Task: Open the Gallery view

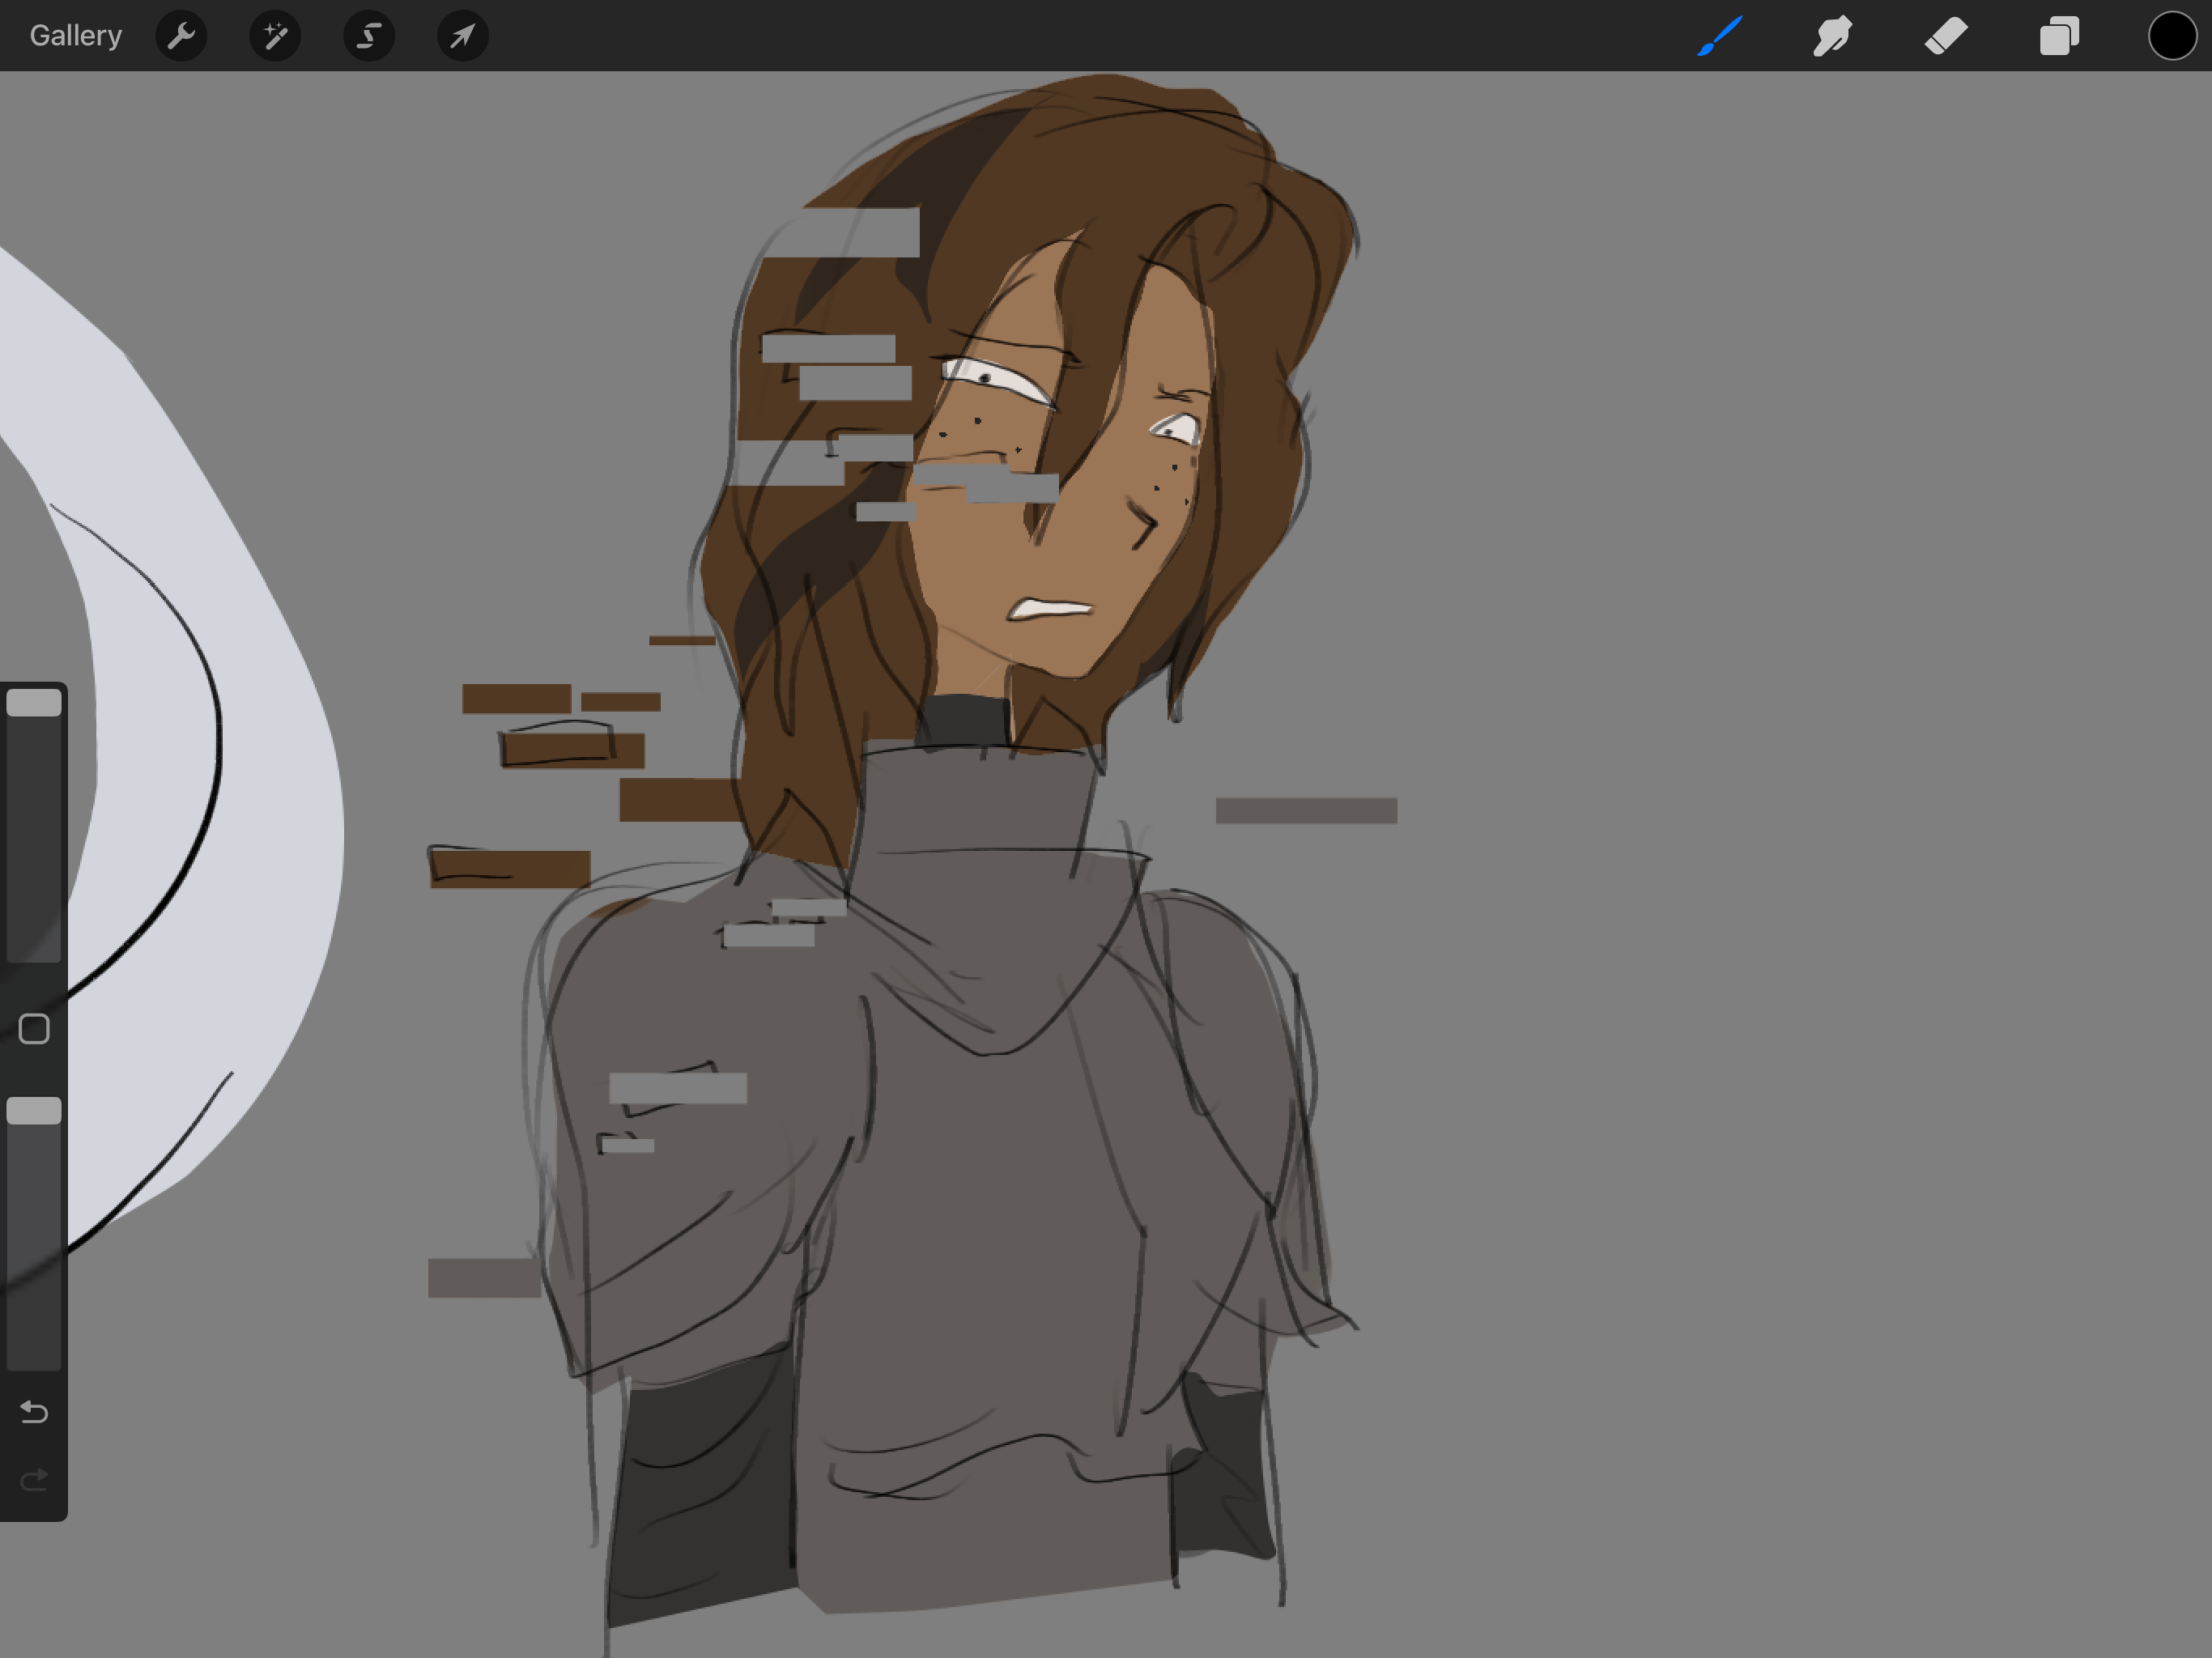Action: click(x=75, y=36)
